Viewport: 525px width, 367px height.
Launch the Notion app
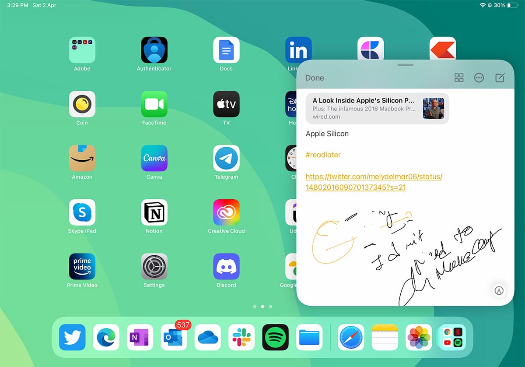tap(154, 212)
